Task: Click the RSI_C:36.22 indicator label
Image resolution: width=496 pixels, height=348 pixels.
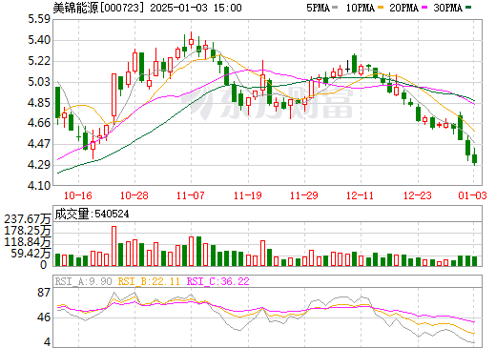Action: [x=218, y=281]
